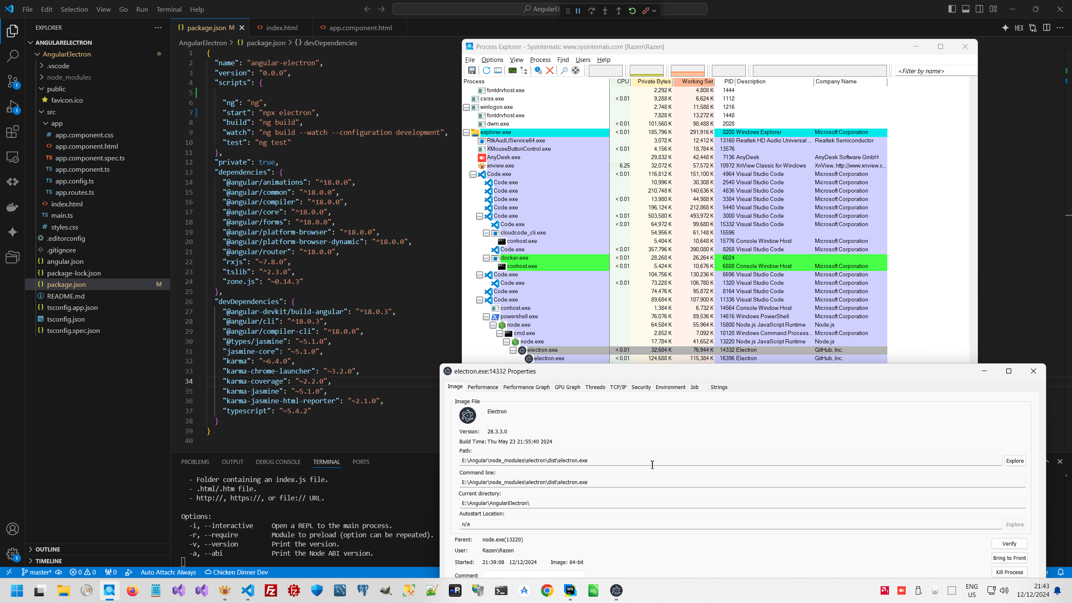1072x603 pixels.
Task: Expand the OUTLINE section
Action: point(48,549)
